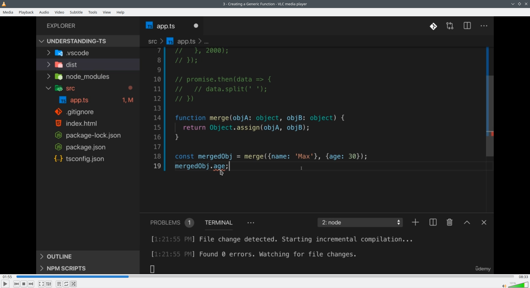Open editor more actions ellipsis in video
The width and height of the screenshot is (530, 288).
click(484, 26)
